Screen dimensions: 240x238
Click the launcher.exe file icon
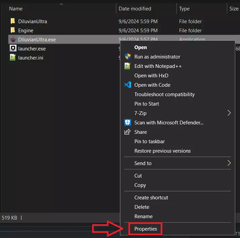pyautogui.click(x=13, y=48)
